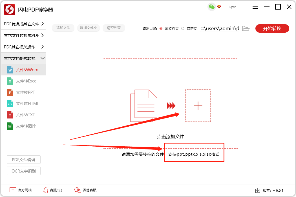Click the Word file icon in sidebar
The height and width of the screenshot is (197, 296).
(x=10, y=70)
